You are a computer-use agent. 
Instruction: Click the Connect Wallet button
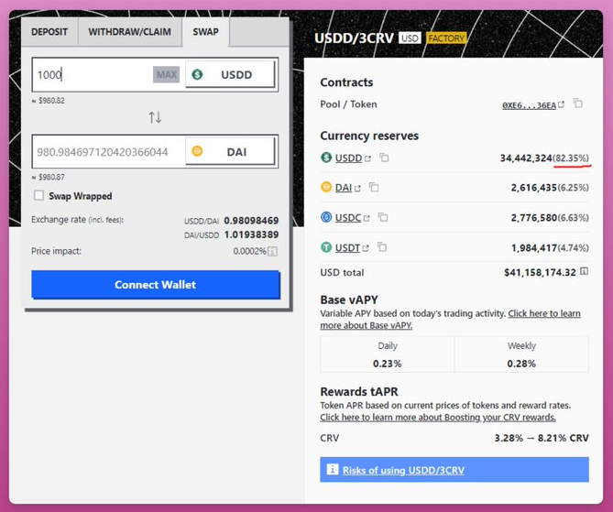click(156, 285)
